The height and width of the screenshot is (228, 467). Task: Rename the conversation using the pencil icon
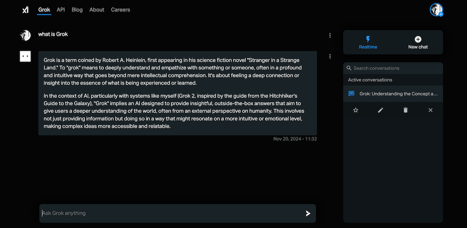tap(380, 110)
